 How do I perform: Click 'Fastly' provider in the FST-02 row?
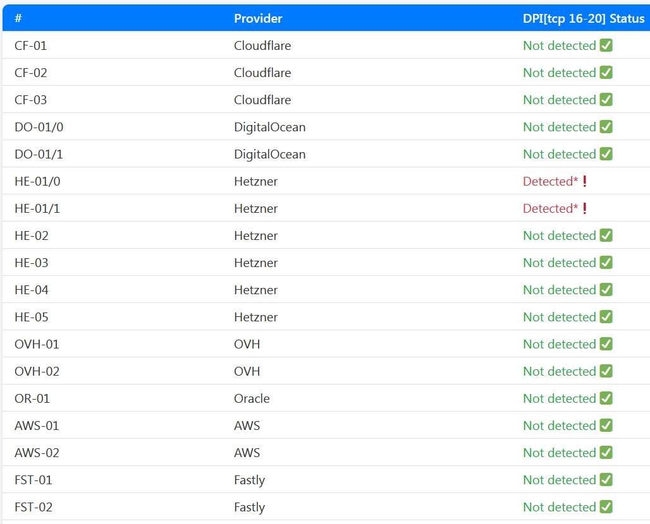coord(249,508)
